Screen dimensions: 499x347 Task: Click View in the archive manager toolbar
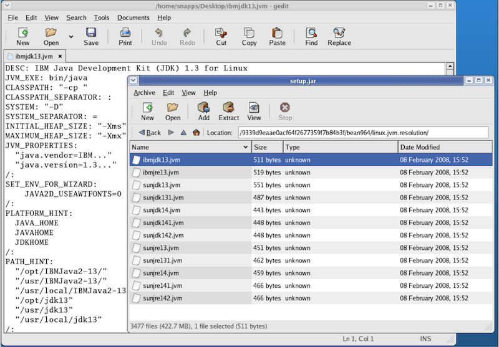pos(254,112)
